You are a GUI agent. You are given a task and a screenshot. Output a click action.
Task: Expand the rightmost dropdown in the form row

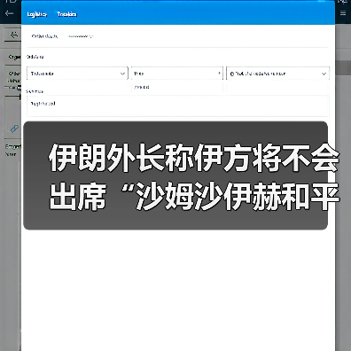(277, 74)
